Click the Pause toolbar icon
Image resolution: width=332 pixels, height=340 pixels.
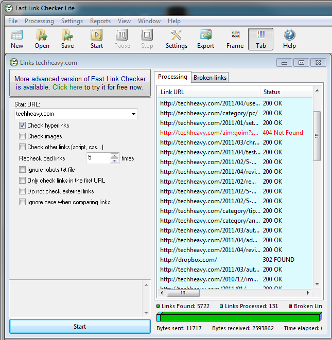[122, 39]
